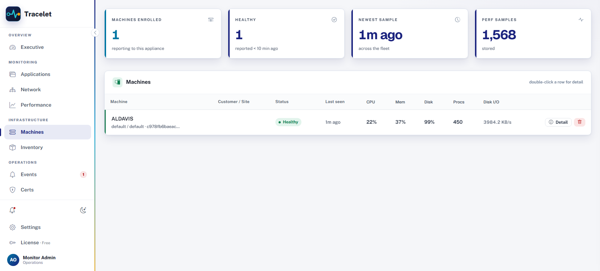Click the Healthy status badge for ALDAVIS

click(x=288, y=122)
